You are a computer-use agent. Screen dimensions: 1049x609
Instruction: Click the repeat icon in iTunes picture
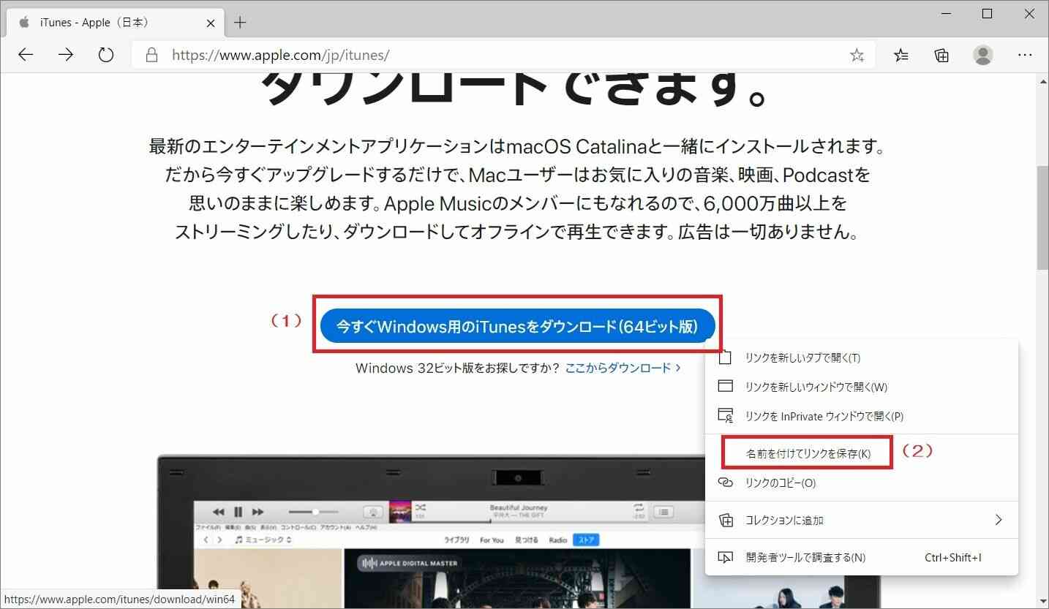tap(639, 507)
